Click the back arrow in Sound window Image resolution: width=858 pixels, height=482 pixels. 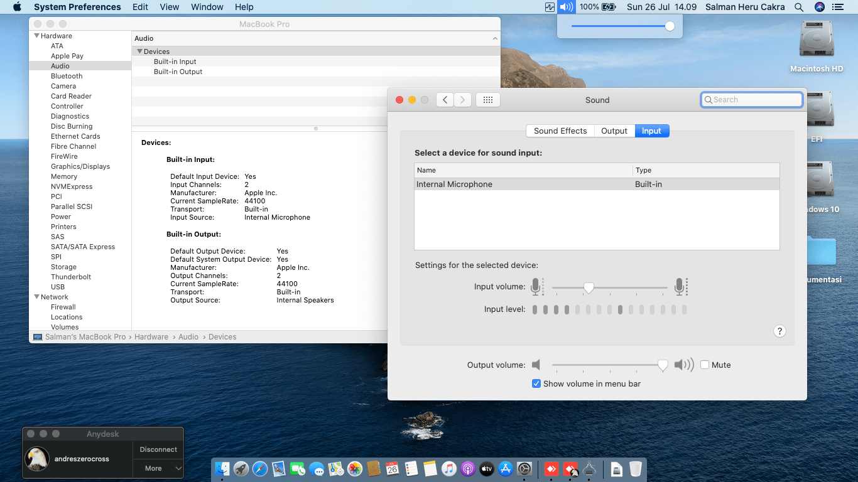(445, 100)
